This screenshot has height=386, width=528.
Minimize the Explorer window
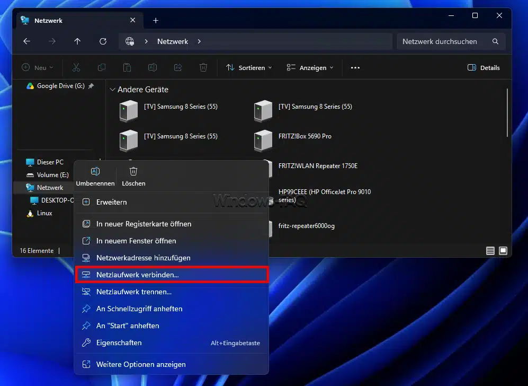pos(451,15)
